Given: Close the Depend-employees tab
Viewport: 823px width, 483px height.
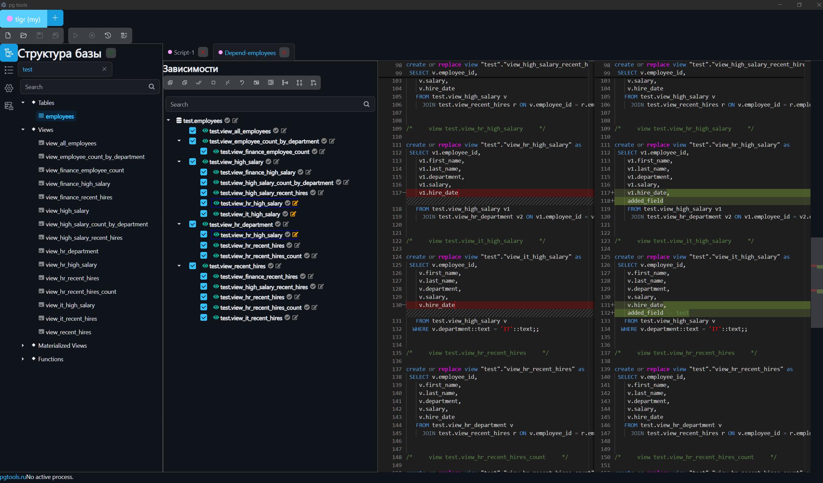Looking at the screenshot, I should 284,52.
